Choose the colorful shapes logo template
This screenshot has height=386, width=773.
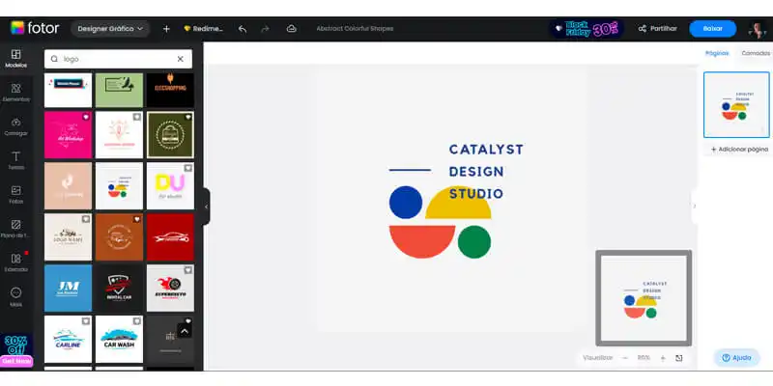tap(119, 186)
